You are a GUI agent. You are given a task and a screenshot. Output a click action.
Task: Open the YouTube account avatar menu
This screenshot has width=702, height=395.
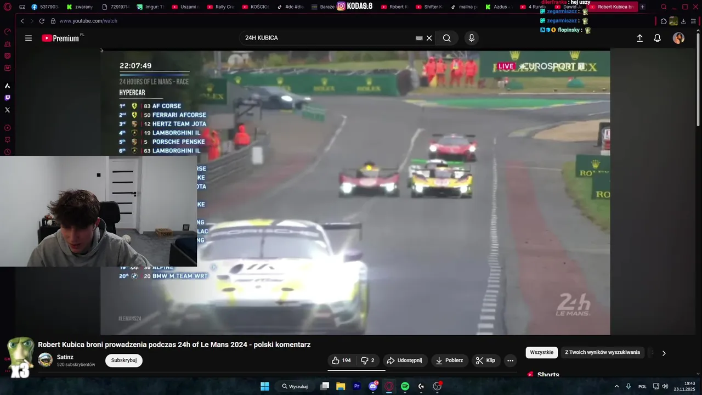tap(678, 38)
